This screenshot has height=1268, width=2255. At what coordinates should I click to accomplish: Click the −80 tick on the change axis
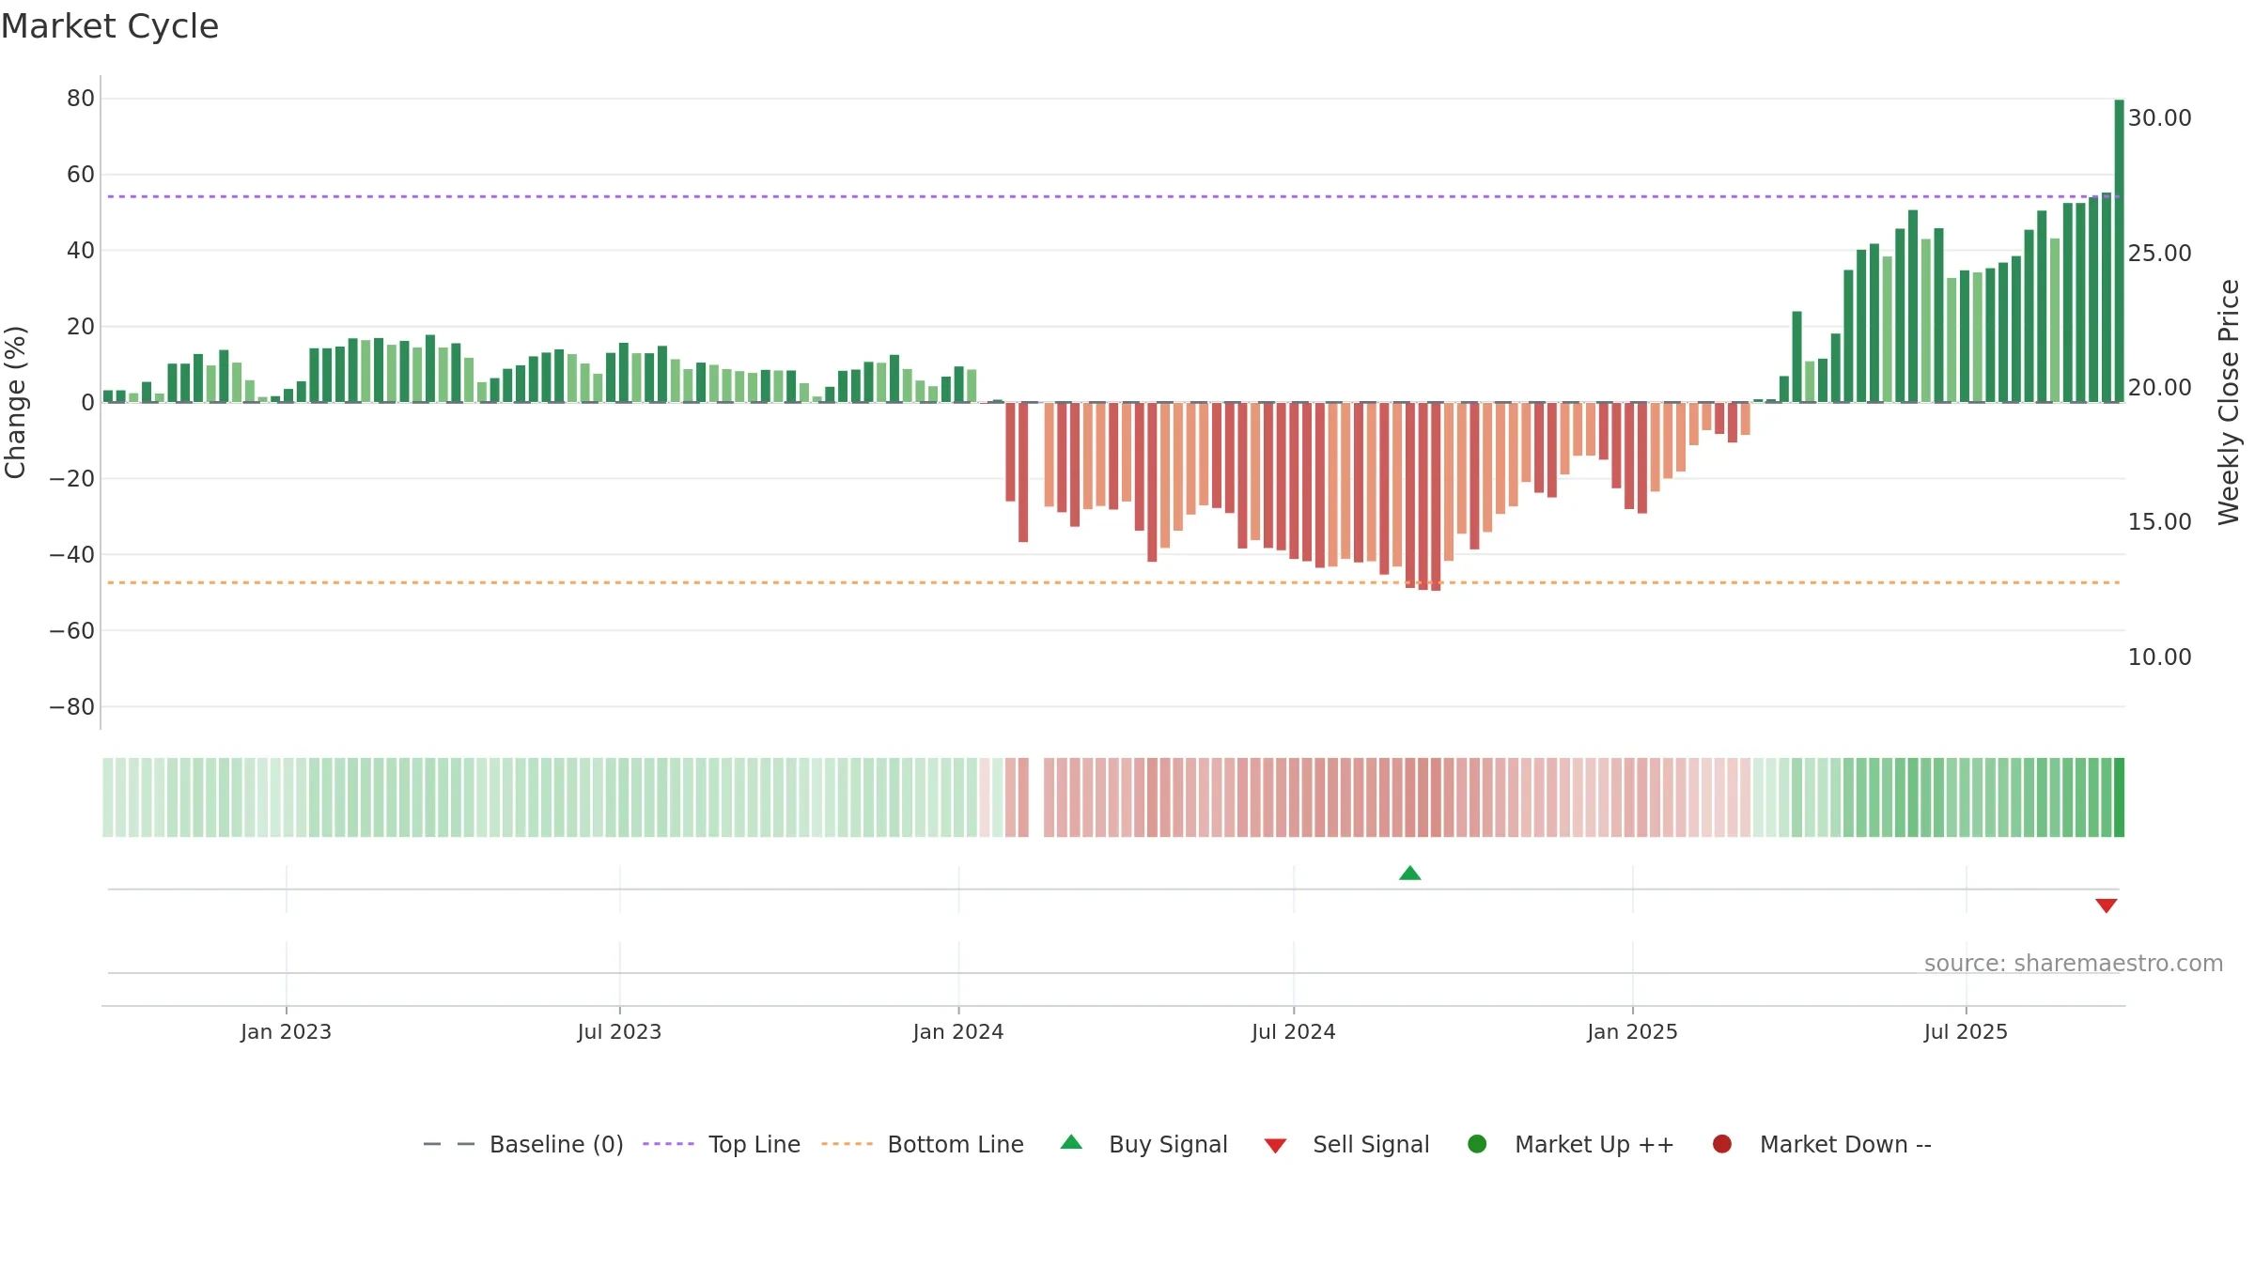(x=71, y=707)
